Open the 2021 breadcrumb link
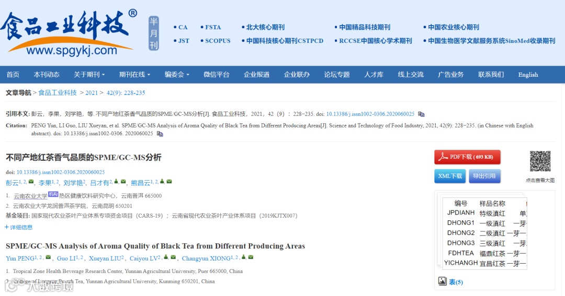 [x=92, y=93]
